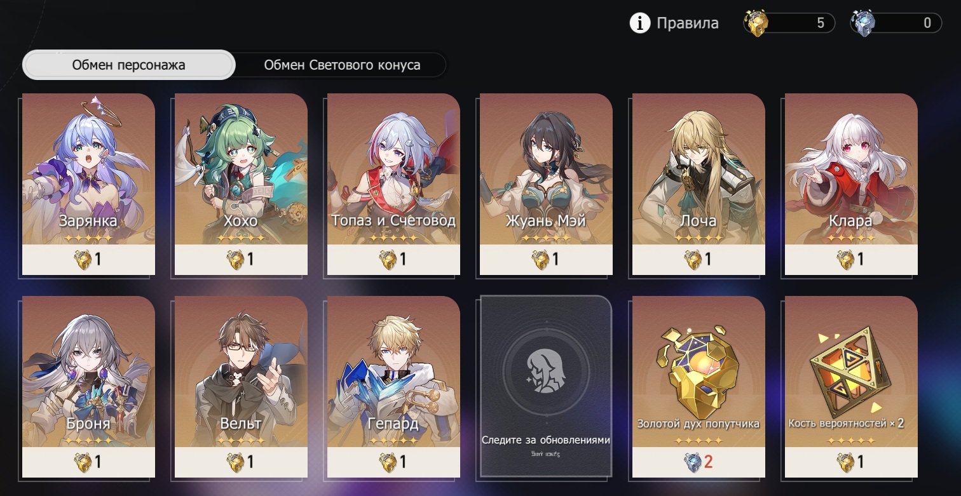
Task: Open the Правила rules link
Action: tap(688, 23)
